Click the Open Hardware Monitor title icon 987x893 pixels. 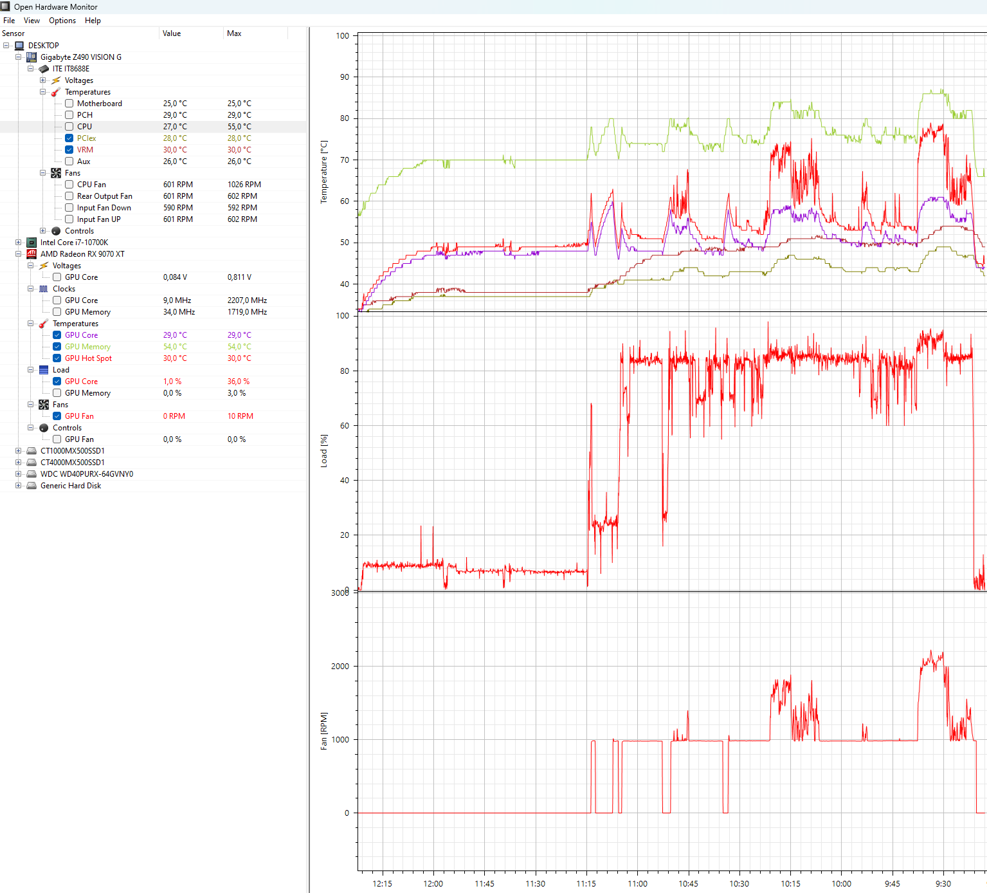(5, 6)
